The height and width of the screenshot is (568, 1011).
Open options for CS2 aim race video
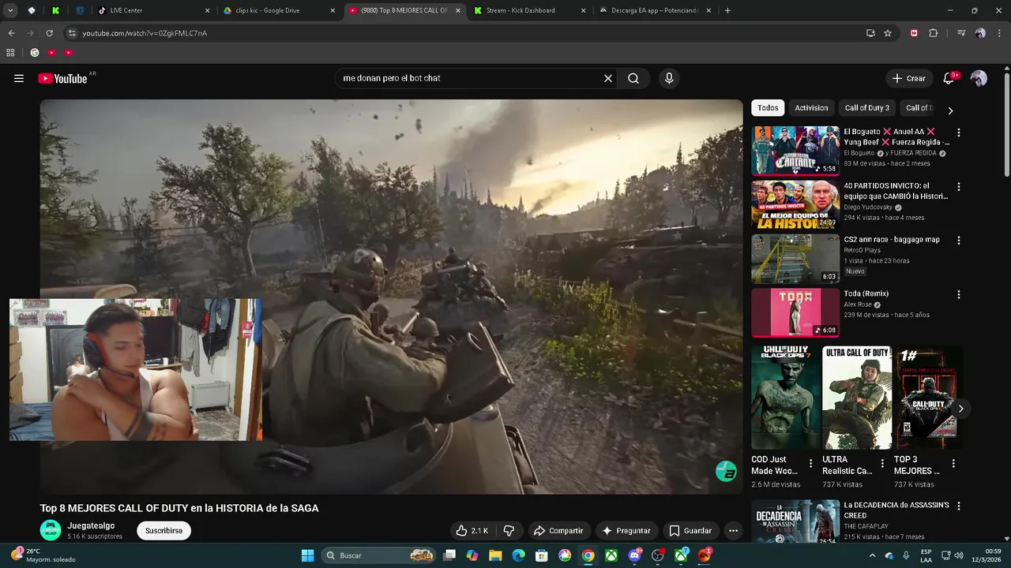tap(959, 240)
